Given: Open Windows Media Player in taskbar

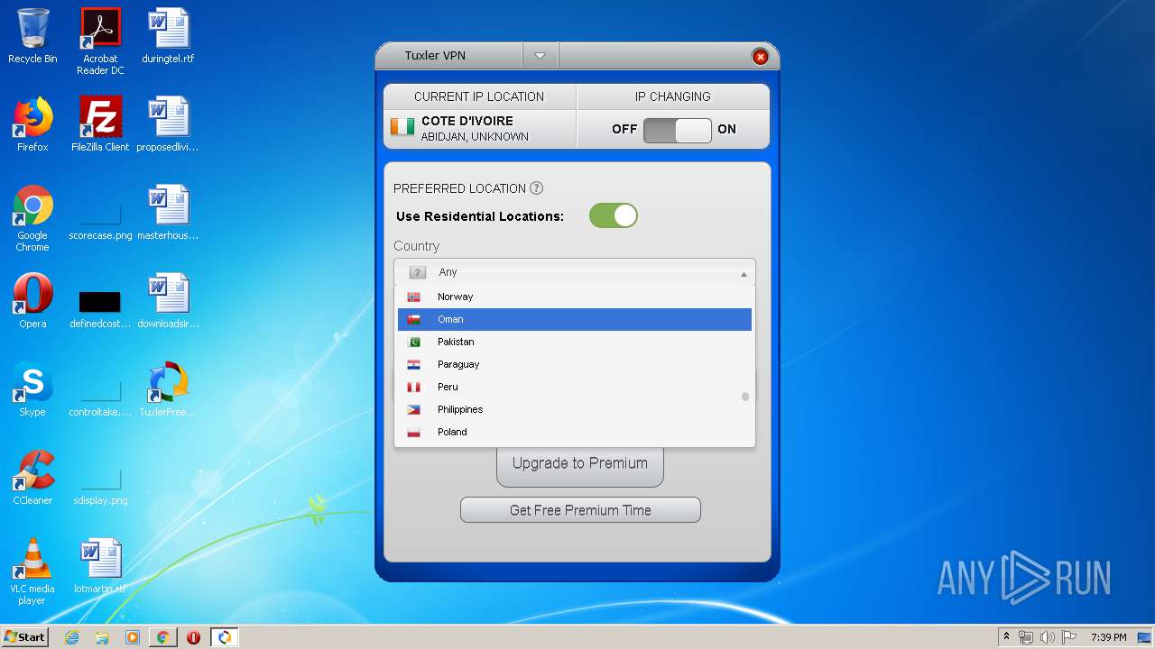Looking at the screenshot, I should click(133, 637).
